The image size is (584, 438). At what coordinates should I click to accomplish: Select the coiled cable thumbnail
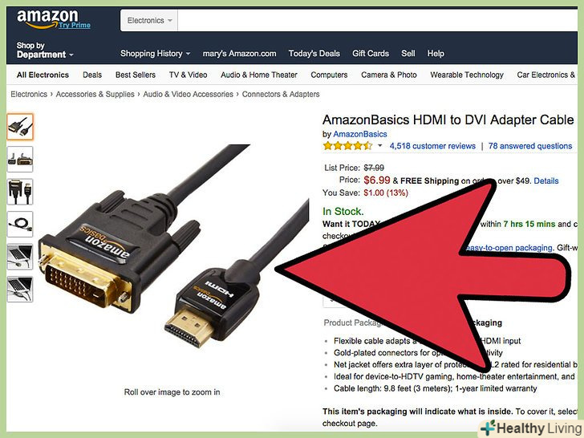tap(20, 225)
